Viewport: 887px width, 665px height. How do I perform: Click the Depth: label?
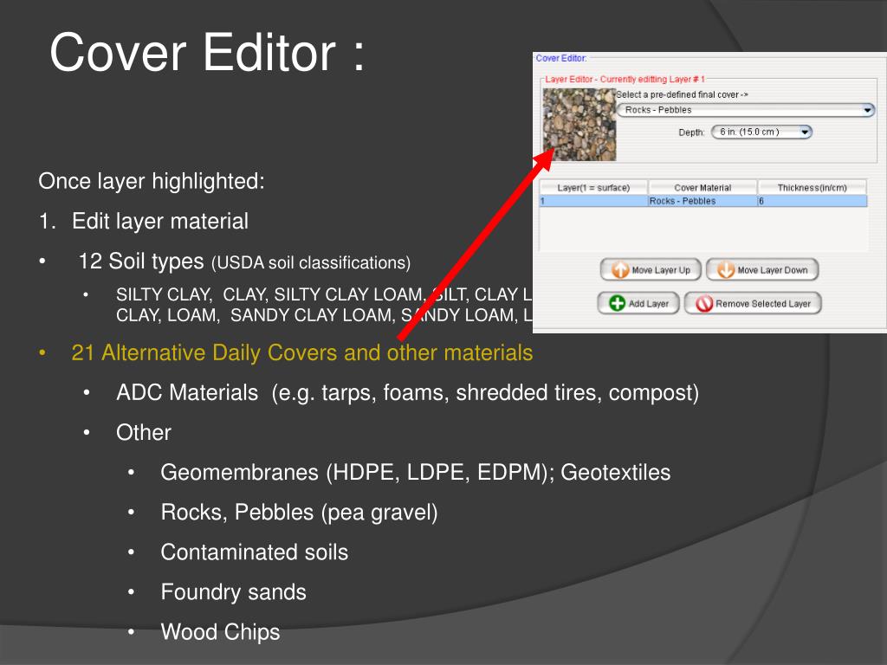click(x=691, y=132)
